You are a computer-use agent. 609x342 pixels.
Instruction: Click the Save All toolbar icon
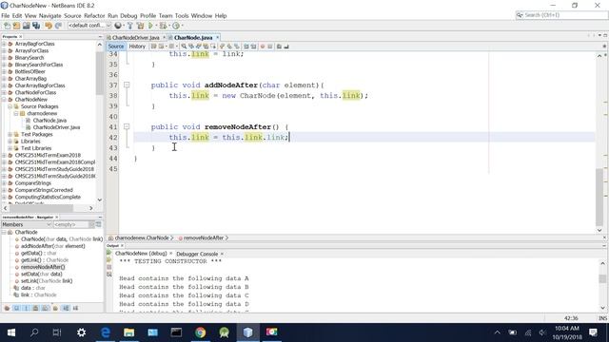[x=36, y=26]
